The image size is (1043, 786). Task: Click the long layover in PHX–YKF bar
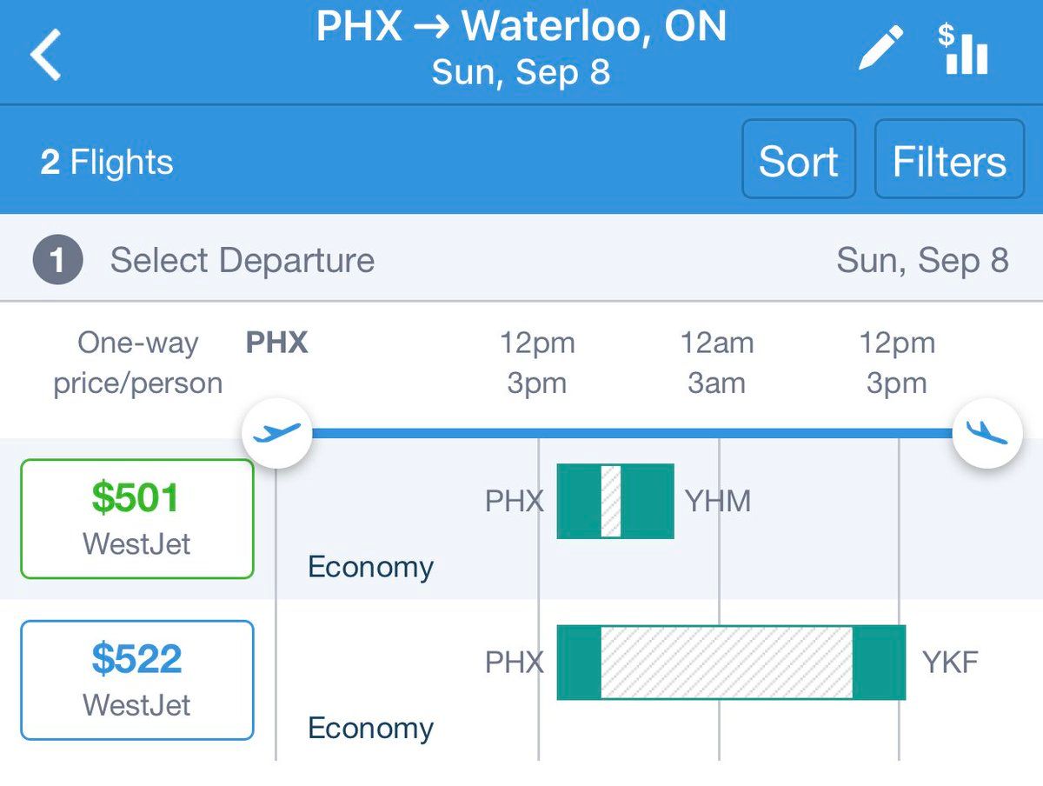pos(726,663)
